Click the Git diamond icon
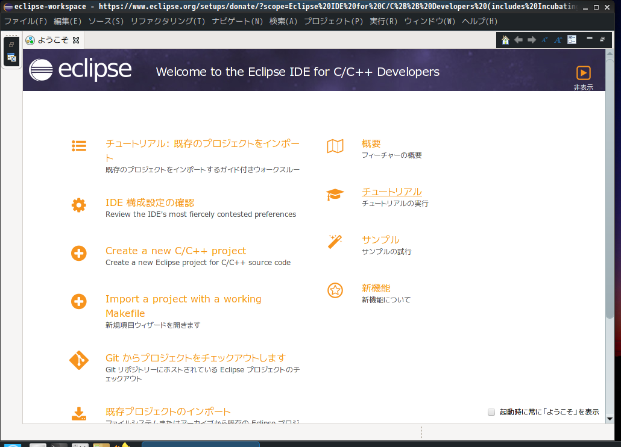621x447 pixels. click(79, 360)
